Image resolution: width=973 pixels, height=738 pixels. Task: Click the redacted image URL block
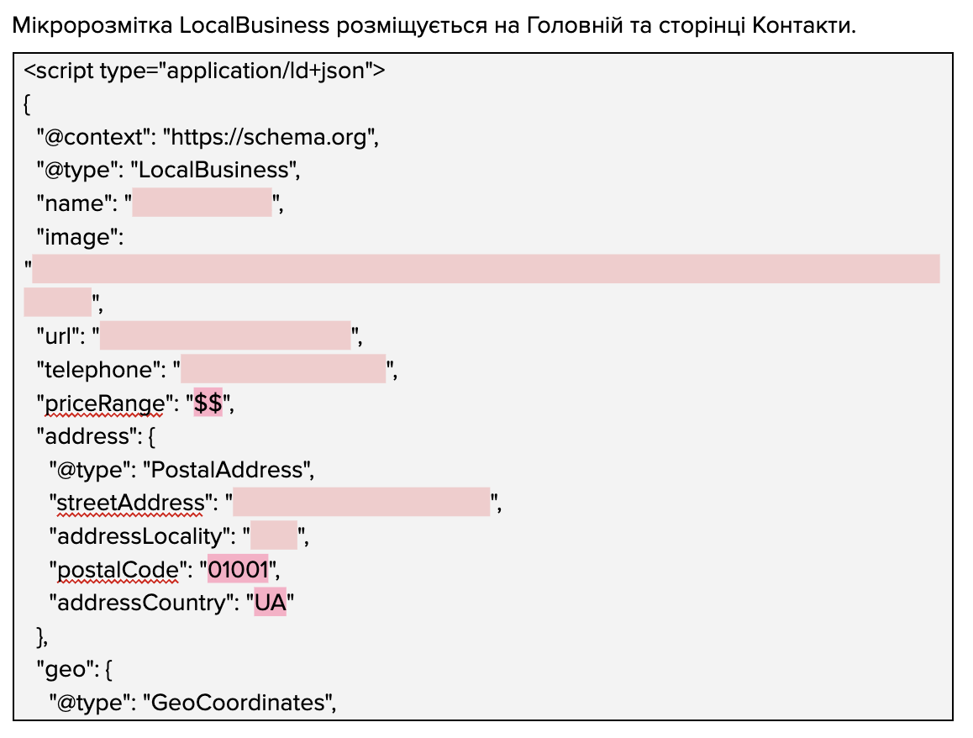click(486, 269)
